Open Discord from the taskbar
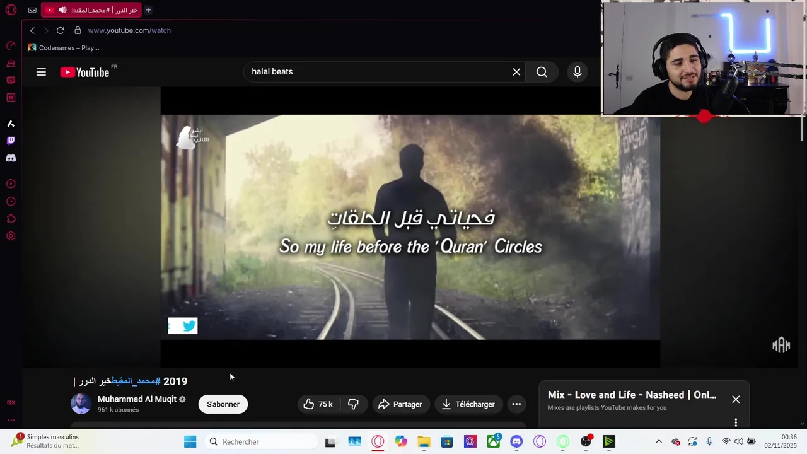The height and width of the screenshot is (454, 807). point(516,441)
